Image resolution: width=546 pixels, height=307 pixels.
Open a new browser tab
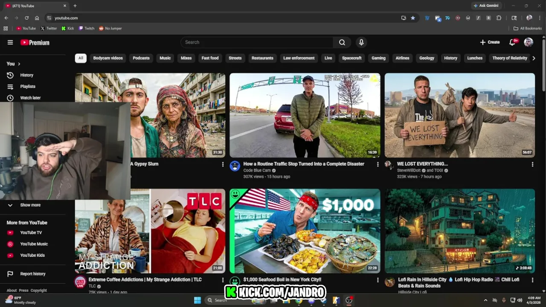(x=75, y=6)
